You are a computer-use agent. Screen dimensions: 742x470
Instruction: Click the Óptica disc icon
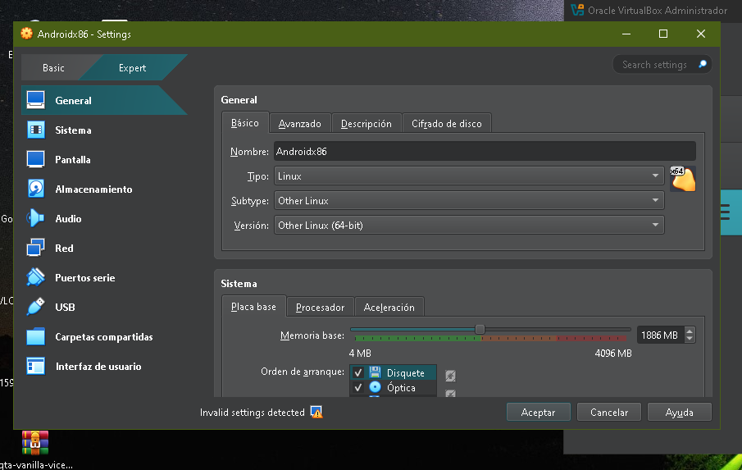tap(375, 387)
